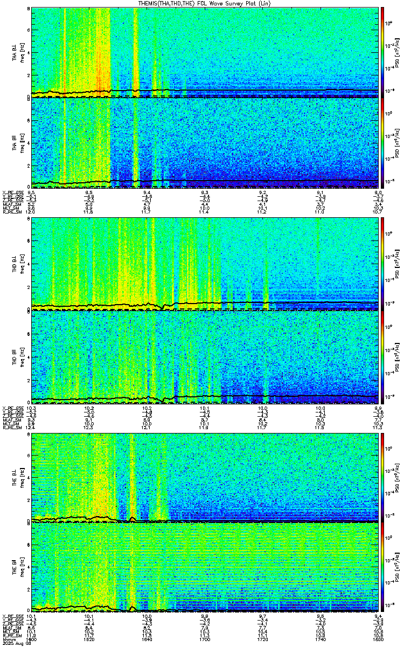
Task: Click the THEMIS FGL Wave Survey Plot title
Action: [x=205, y=3]
